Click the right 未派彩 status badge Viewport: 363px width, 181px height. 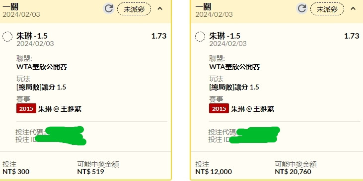pos(327,9)
